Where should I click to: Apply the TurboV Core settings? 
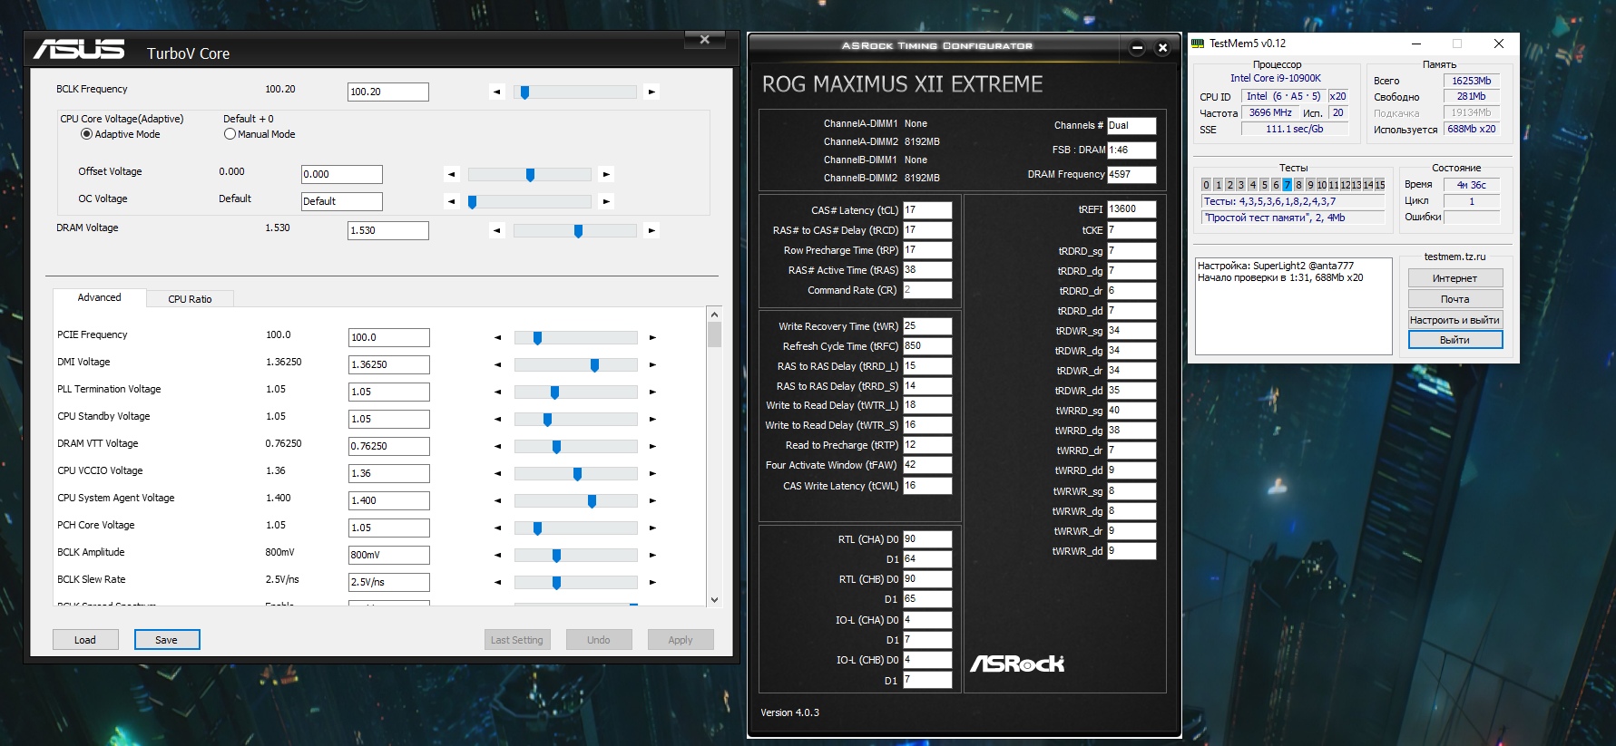coord(681,640)
